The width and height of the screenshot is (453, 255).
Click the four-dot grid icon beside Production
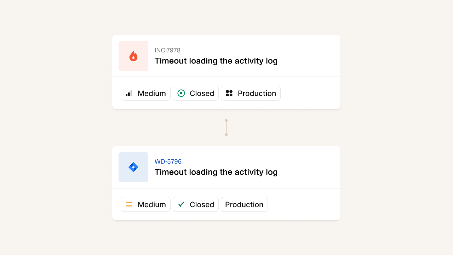[x=229, y=93]
